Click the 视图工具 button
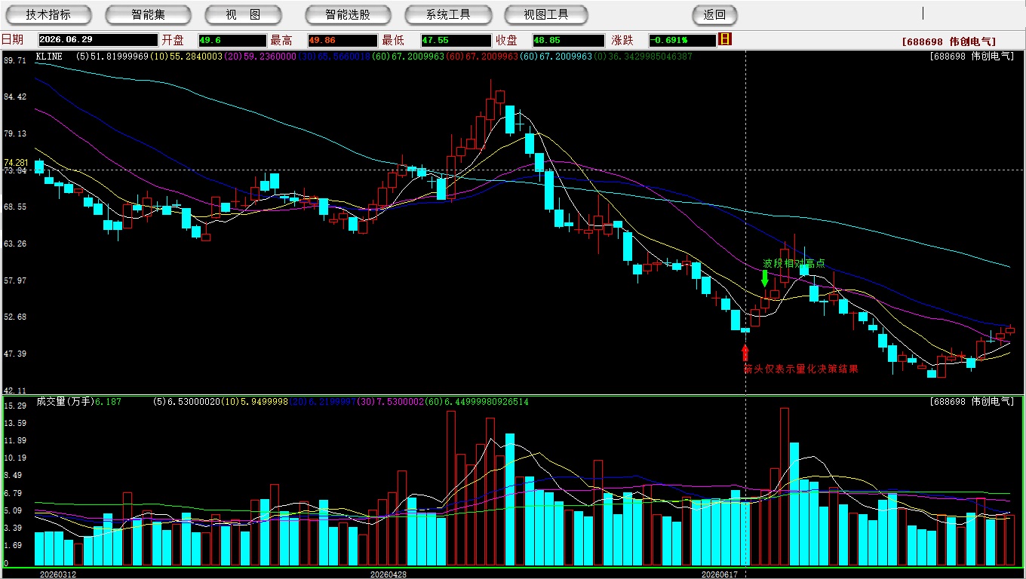 click(x=546, y=14)
